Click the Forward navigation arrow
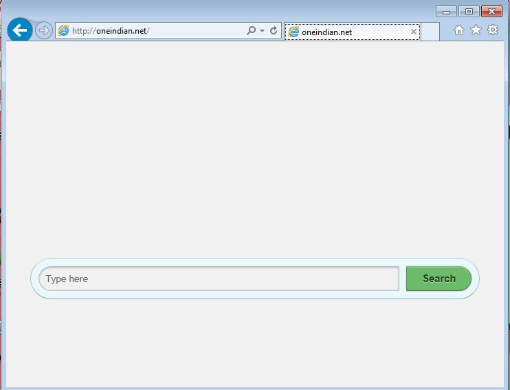This screenshot has width=510, height=390. (x=43, y=30)
